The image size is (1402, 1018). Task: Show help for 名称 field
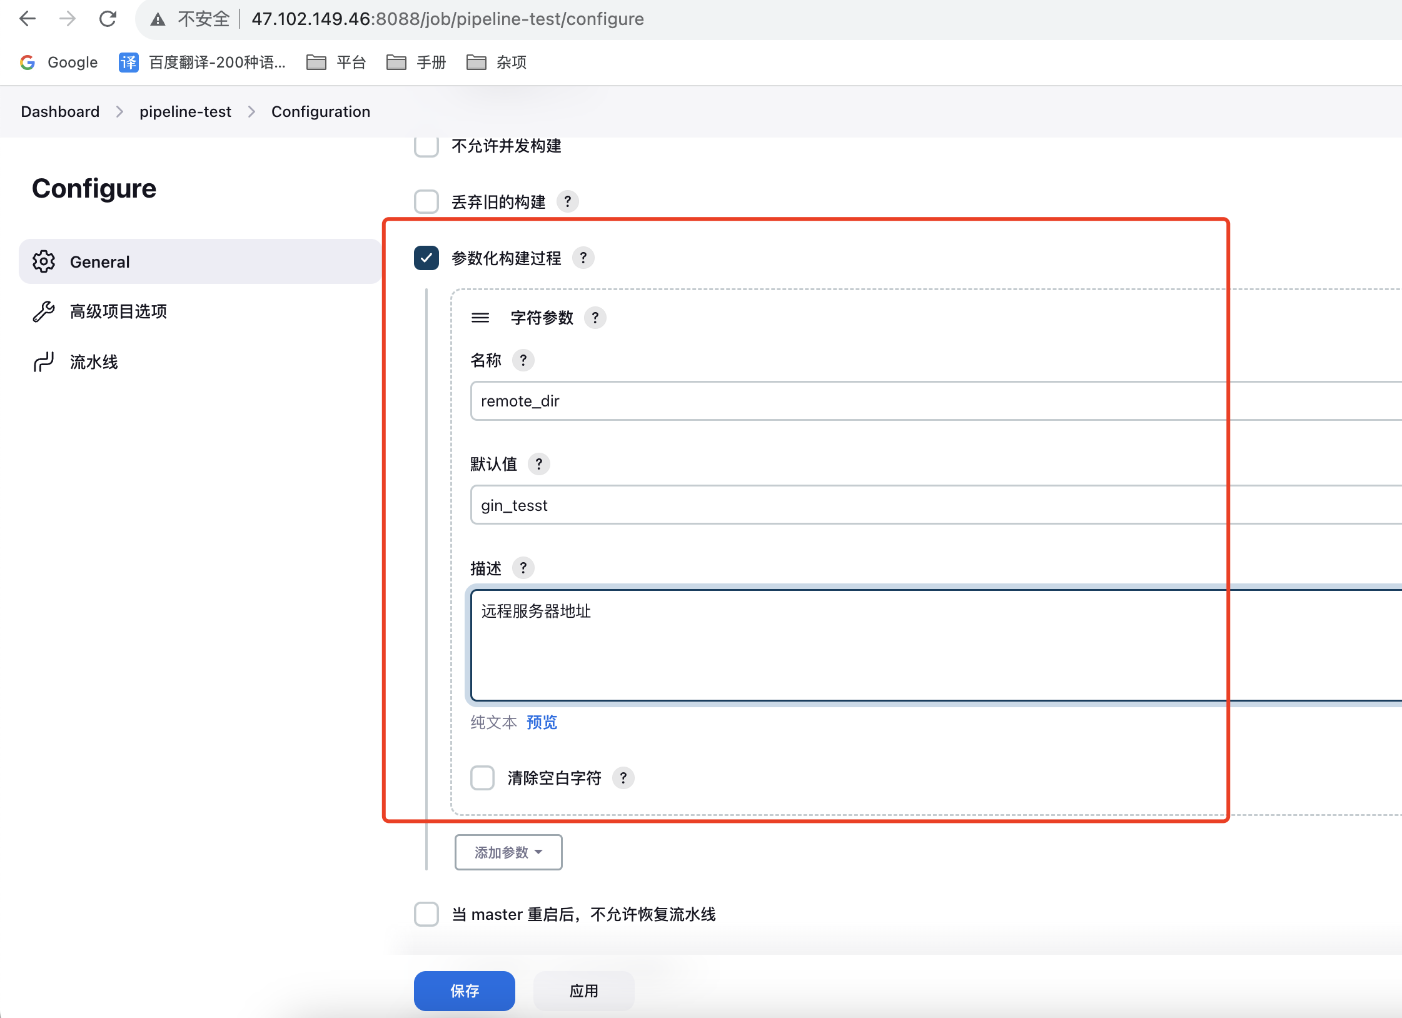pyautogui.click(x=523, y=360)
